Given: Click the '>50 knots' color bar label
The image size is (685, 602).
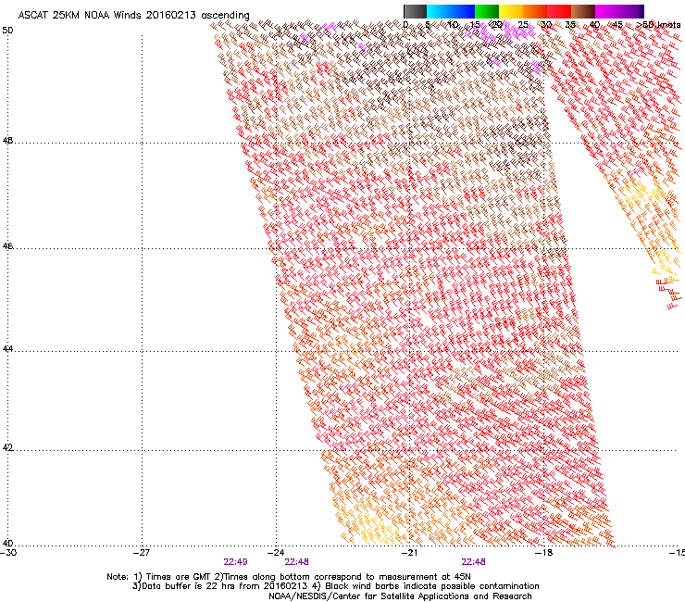Looking at the screenshot, I should (x=658, y=25).
